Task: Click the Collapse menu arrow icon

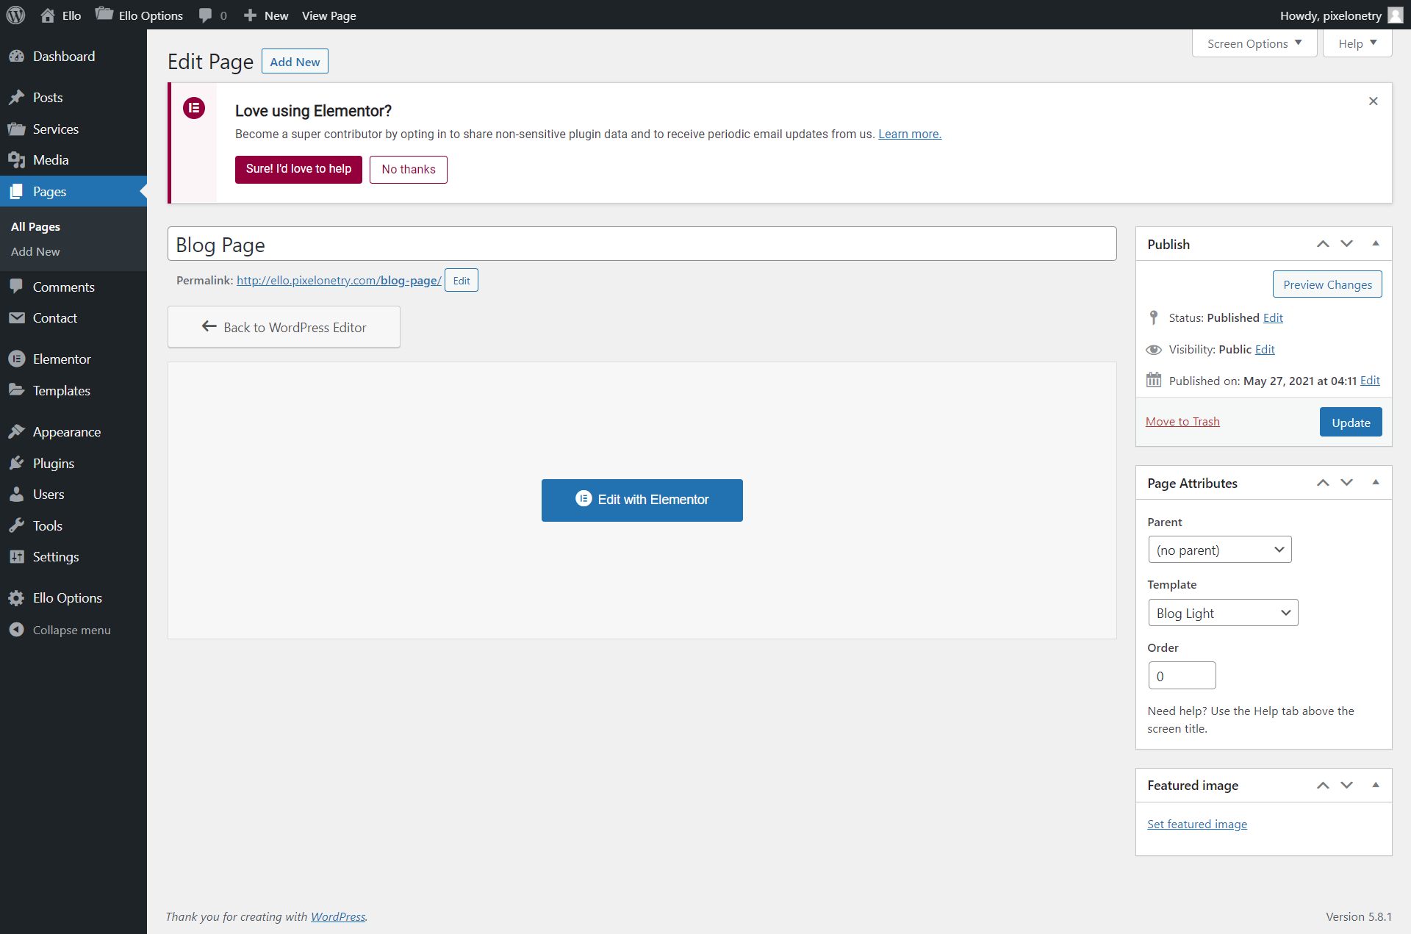Action: 17,630
